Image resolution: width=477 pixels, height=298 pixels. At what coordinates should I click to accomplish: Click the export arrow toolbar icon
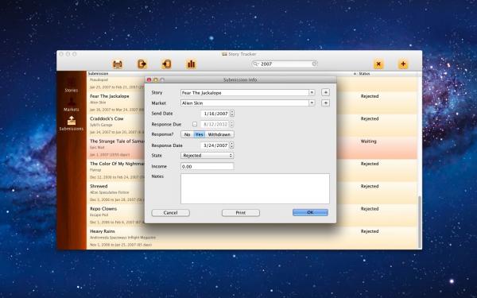[142, 64]
